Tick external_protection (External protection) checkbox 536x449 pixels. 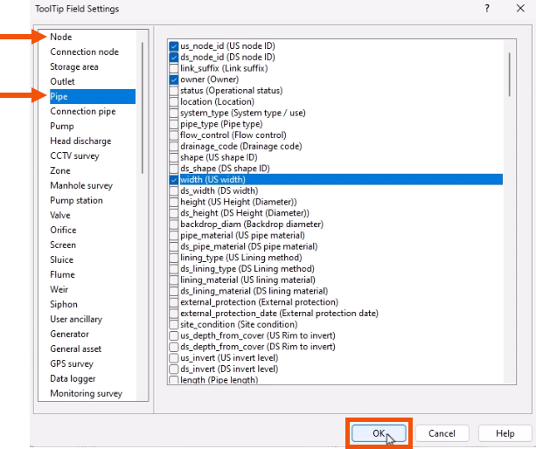click(x=174, y=302)
